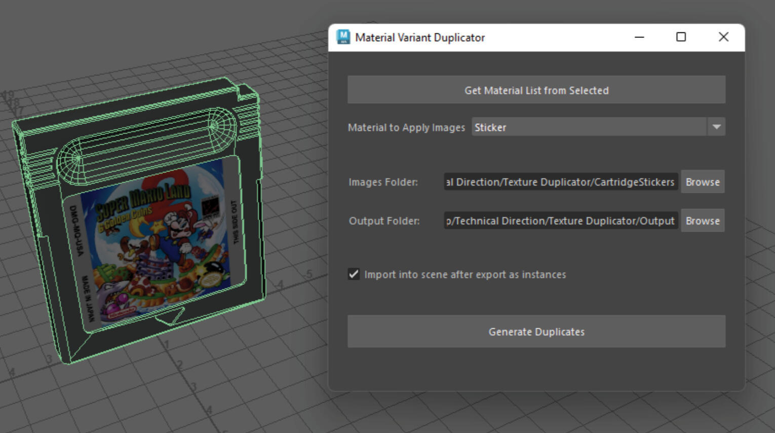Click the Output Folder label
The height and width of the screenshot is (433, 775).
(384, 221)
